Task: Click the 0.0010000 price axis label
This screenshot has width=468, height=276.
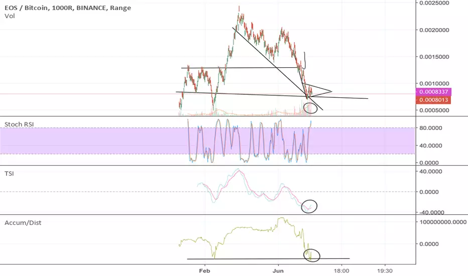Action: click(434, 83)
